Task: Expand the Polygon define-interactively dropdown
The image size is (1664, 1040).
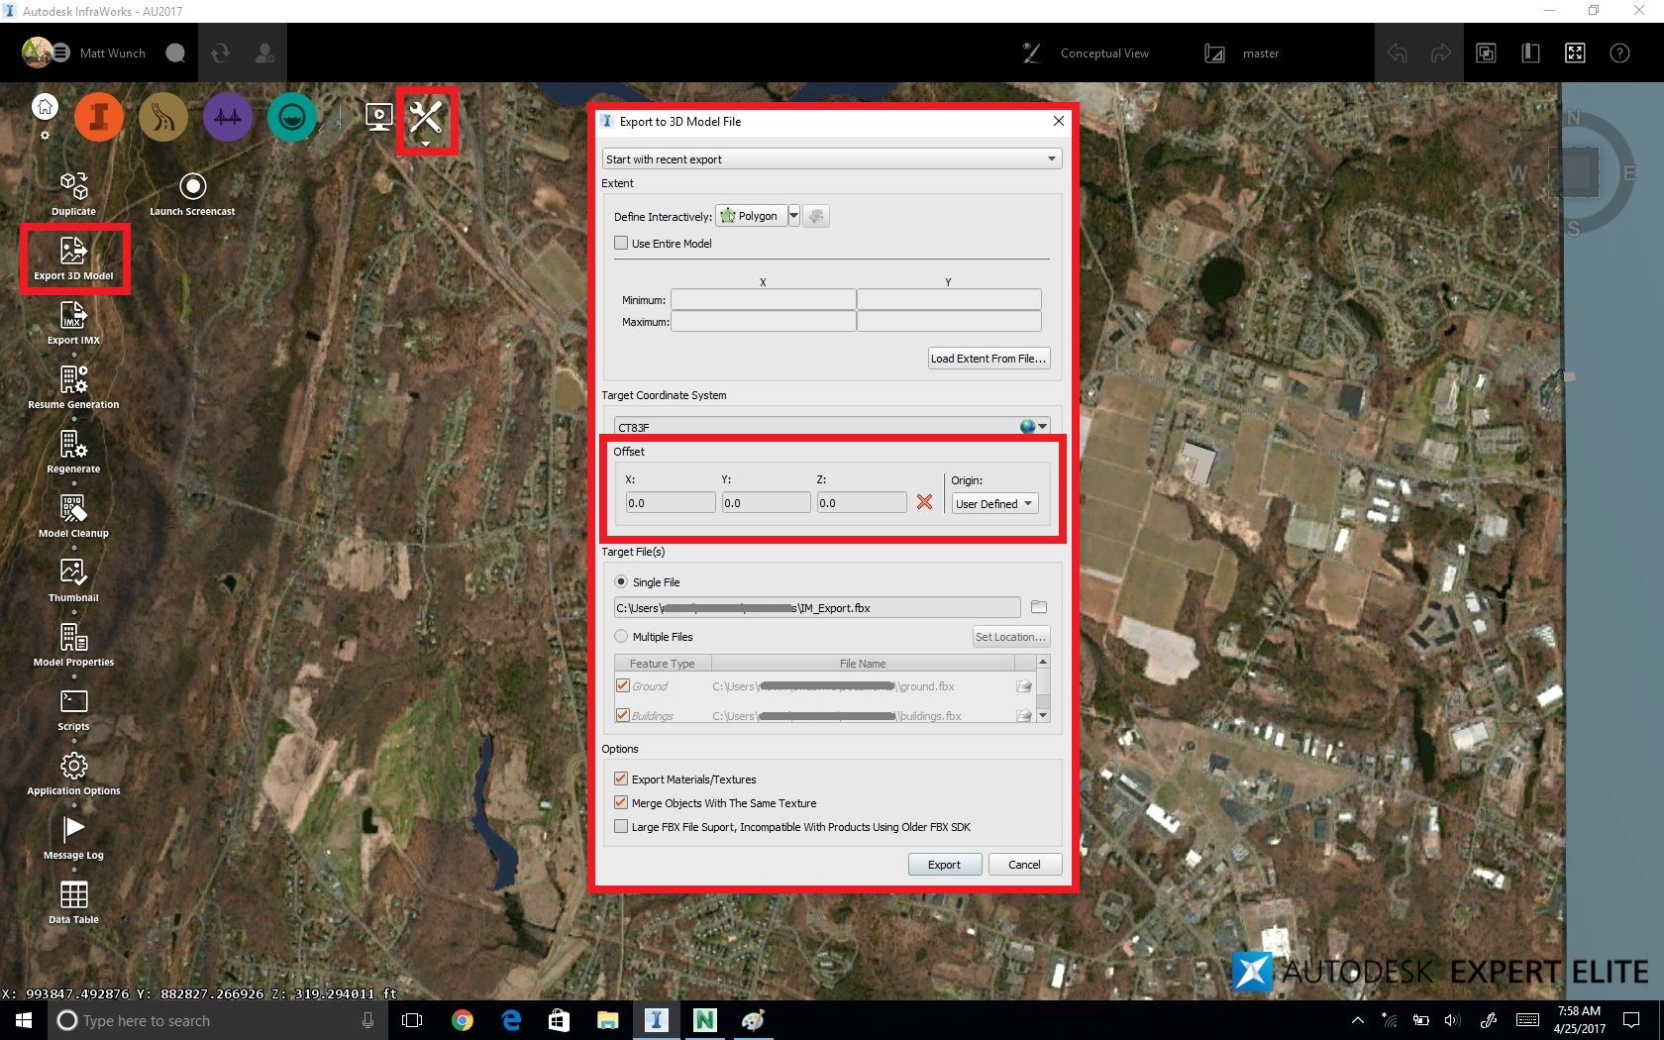Action: click(793, 216)
